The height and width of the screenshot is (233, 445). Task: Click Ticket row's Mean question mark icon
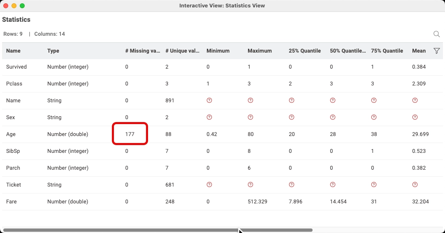click(x=415, y=185)
